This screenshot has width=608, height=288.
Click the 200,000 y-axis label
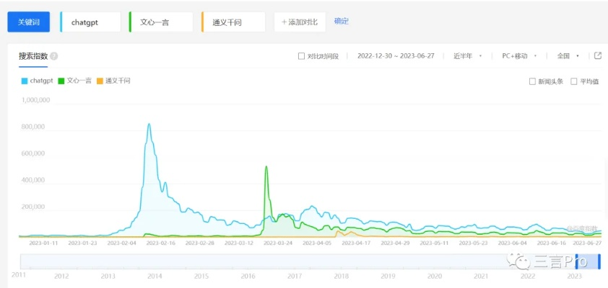tap(34, 207)
